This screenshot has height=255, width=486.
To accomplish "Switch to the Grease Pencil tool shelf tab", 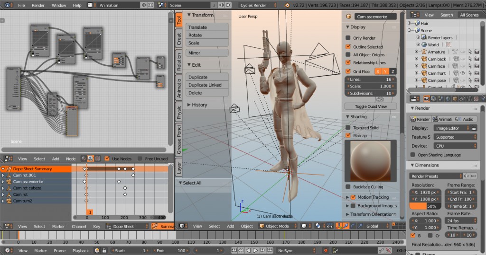I will point(179,139).
